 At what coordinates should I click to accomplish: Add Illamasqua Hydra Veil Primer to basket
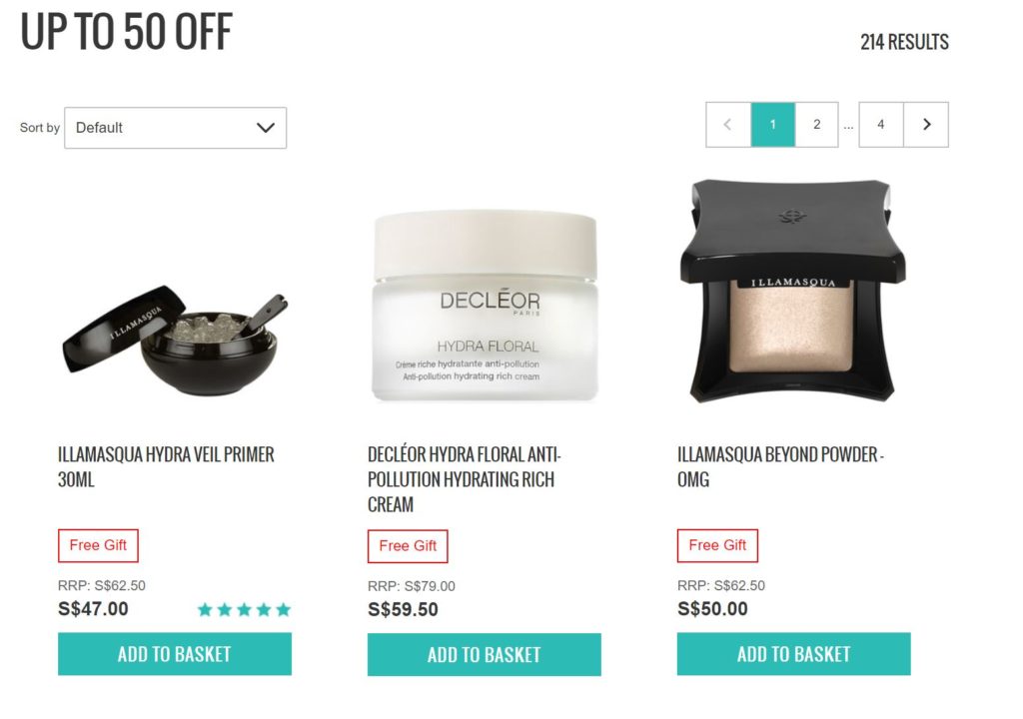click(x=175, y=654)
